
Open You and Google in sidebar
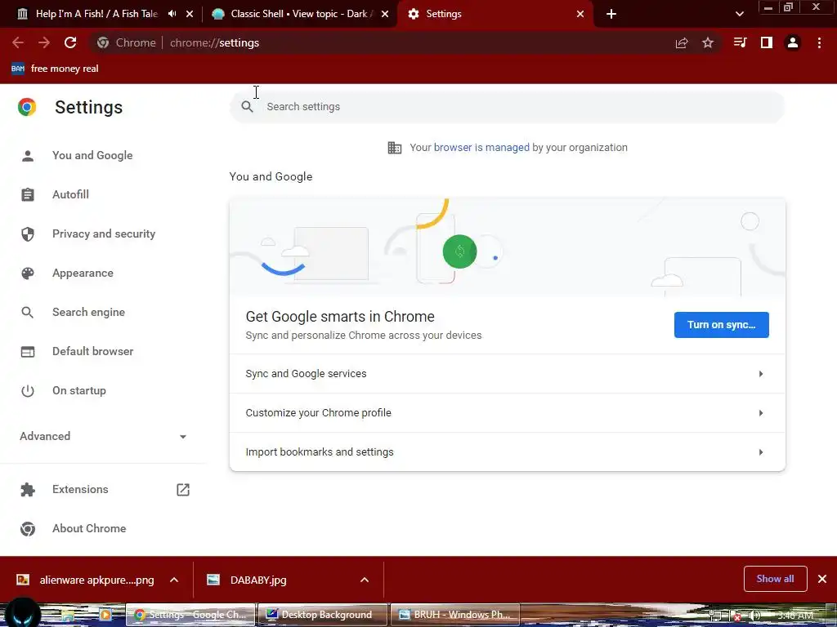[92, 156]
